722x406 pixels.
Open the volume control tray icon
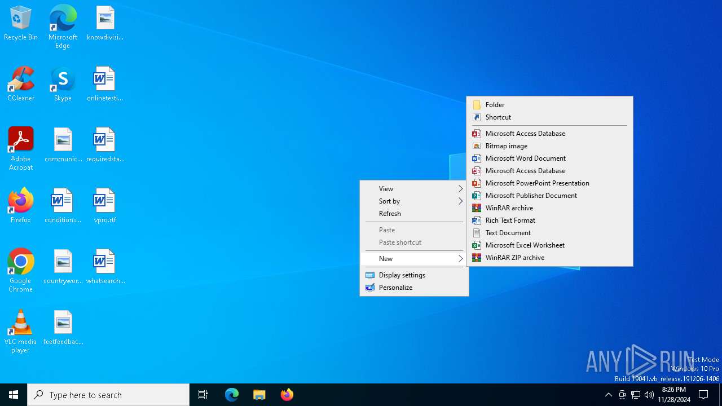tap(649, 395)
